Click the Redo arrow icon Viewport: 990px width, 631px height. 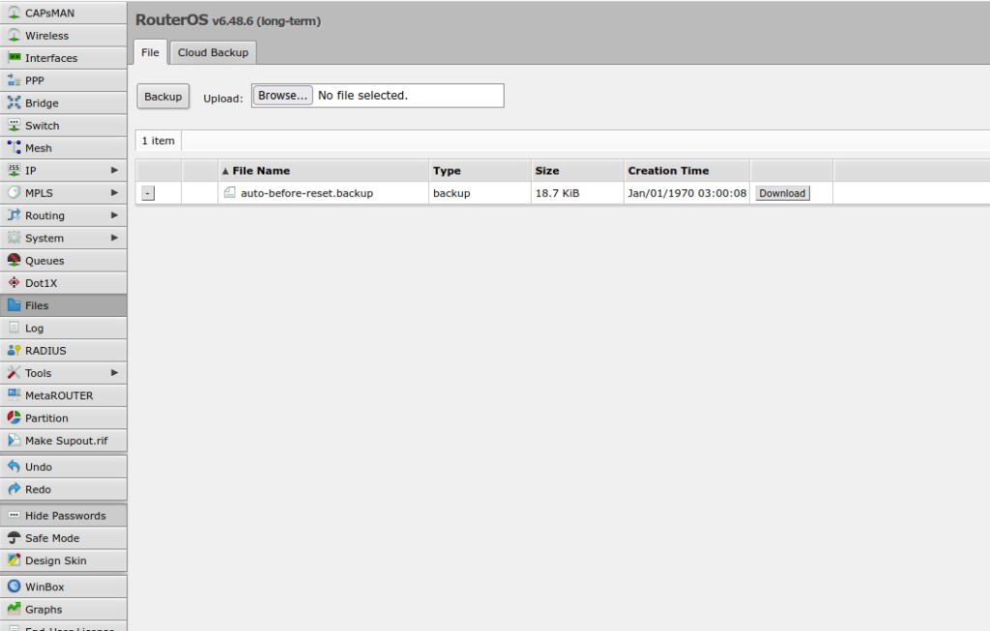(x=14, y=489)
